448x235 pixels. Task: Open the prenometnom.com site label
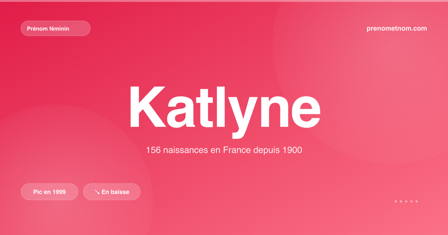[x=397, y=28]
